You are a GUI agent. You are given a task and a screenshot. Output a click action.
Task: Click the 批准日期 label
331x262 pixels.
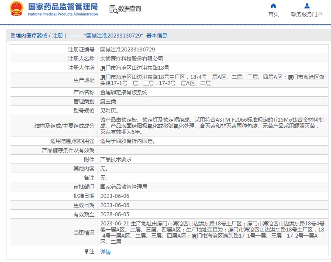point(84,196)
